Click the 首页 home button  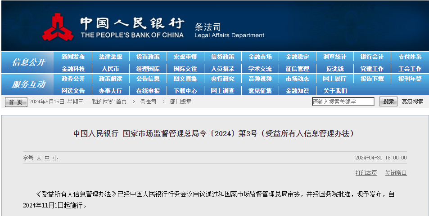16,102
